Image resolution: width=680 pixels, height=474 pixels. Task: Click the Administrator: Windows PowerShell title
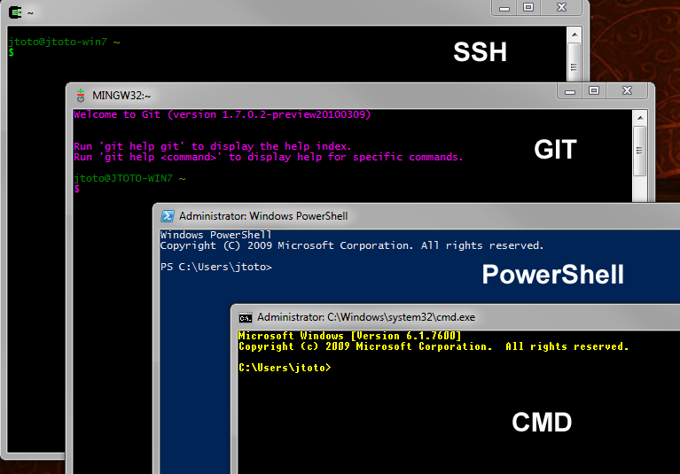pos(263,216)
